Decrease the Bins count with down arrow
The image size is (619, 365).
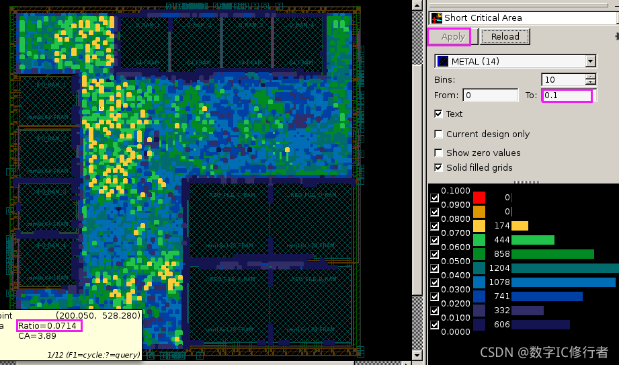[x=591, y=82]
